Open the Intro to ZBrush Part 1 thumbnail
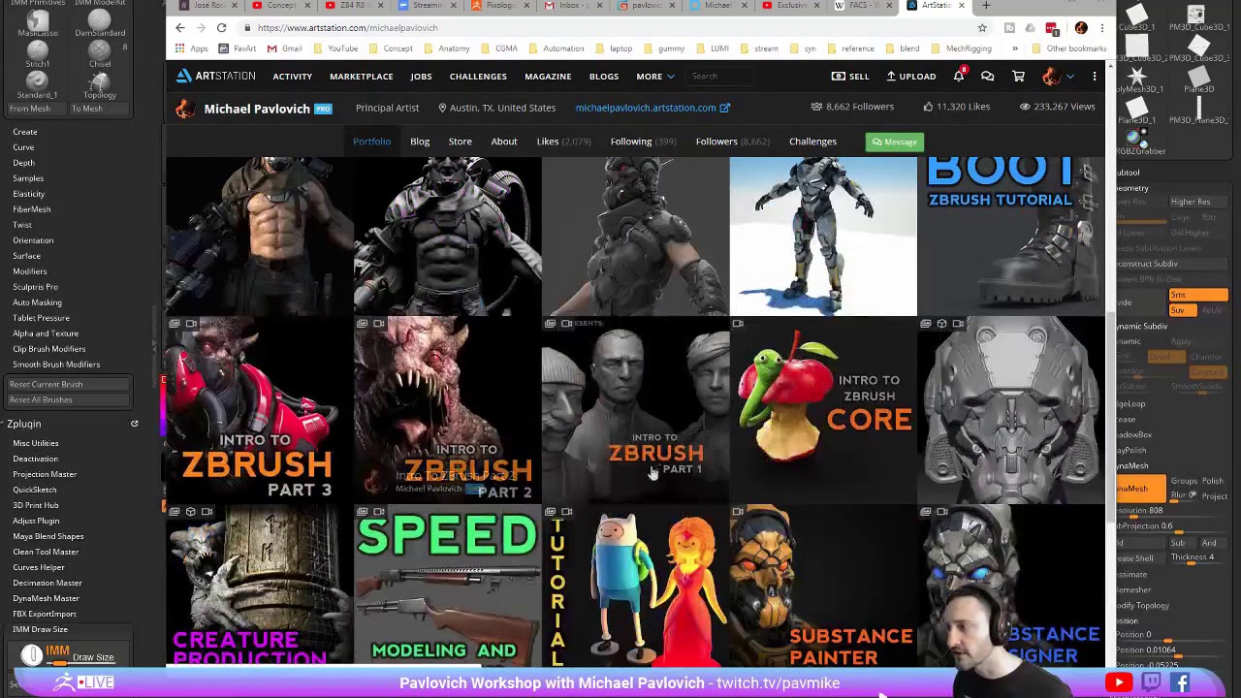 pyautogui.click(x=635, y=410)
